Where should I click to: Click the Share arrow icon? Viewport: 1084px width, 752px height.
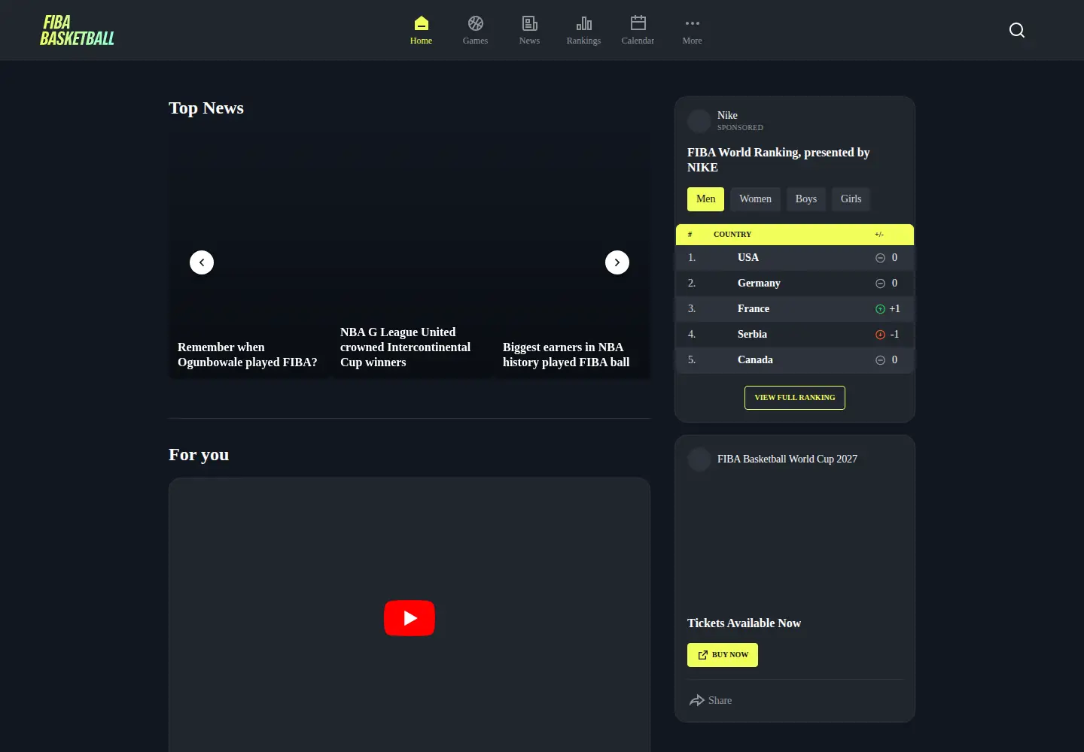(697, 700)
